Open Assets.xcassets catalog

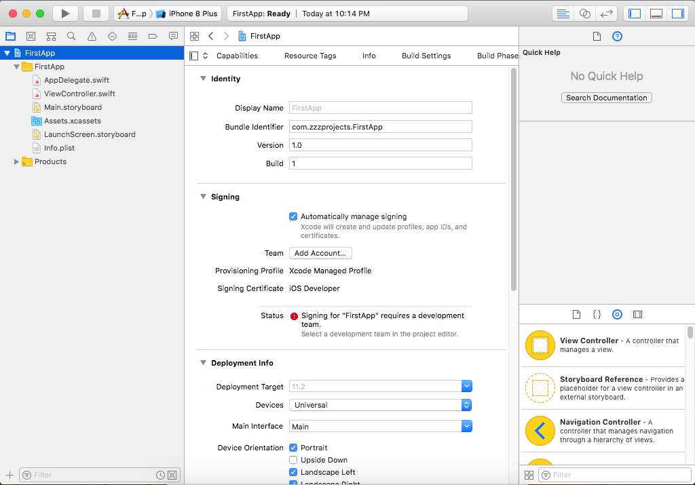72,121
